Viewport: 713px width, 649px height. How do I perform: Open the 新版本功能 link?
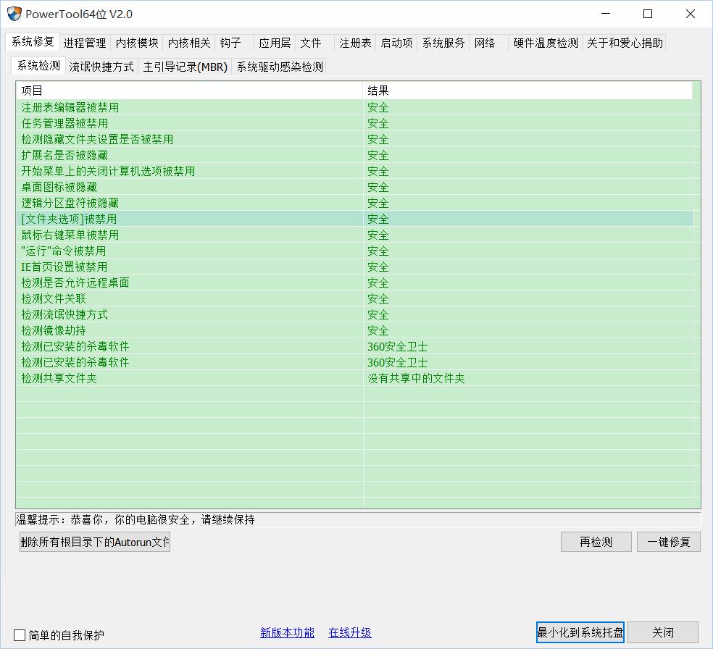pos(287,632)
